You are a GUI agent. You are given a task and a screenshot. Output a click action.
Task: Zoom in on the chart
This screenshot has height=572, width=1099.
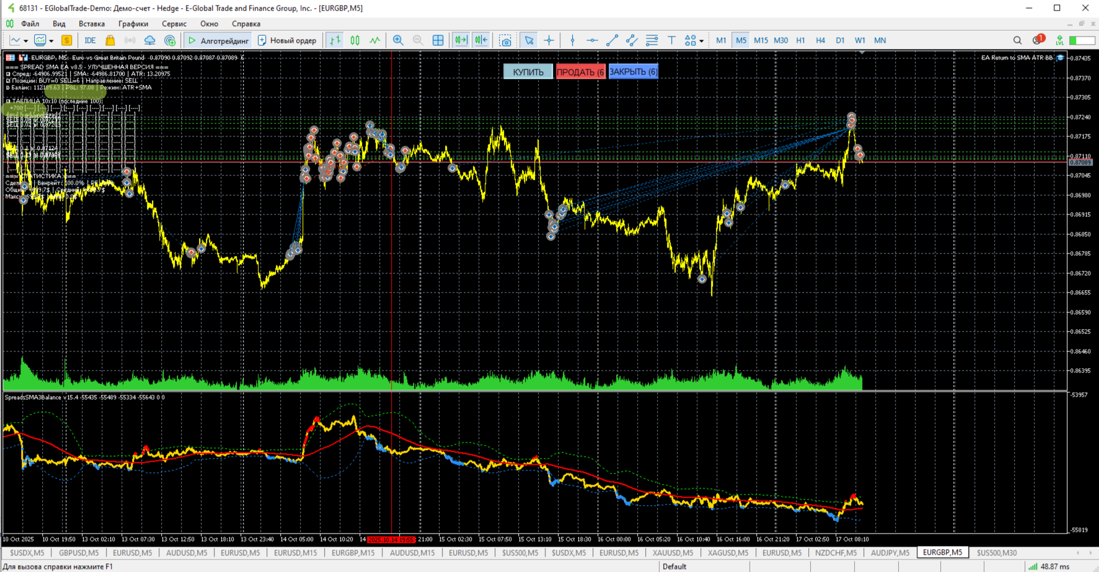pos(398,40)
